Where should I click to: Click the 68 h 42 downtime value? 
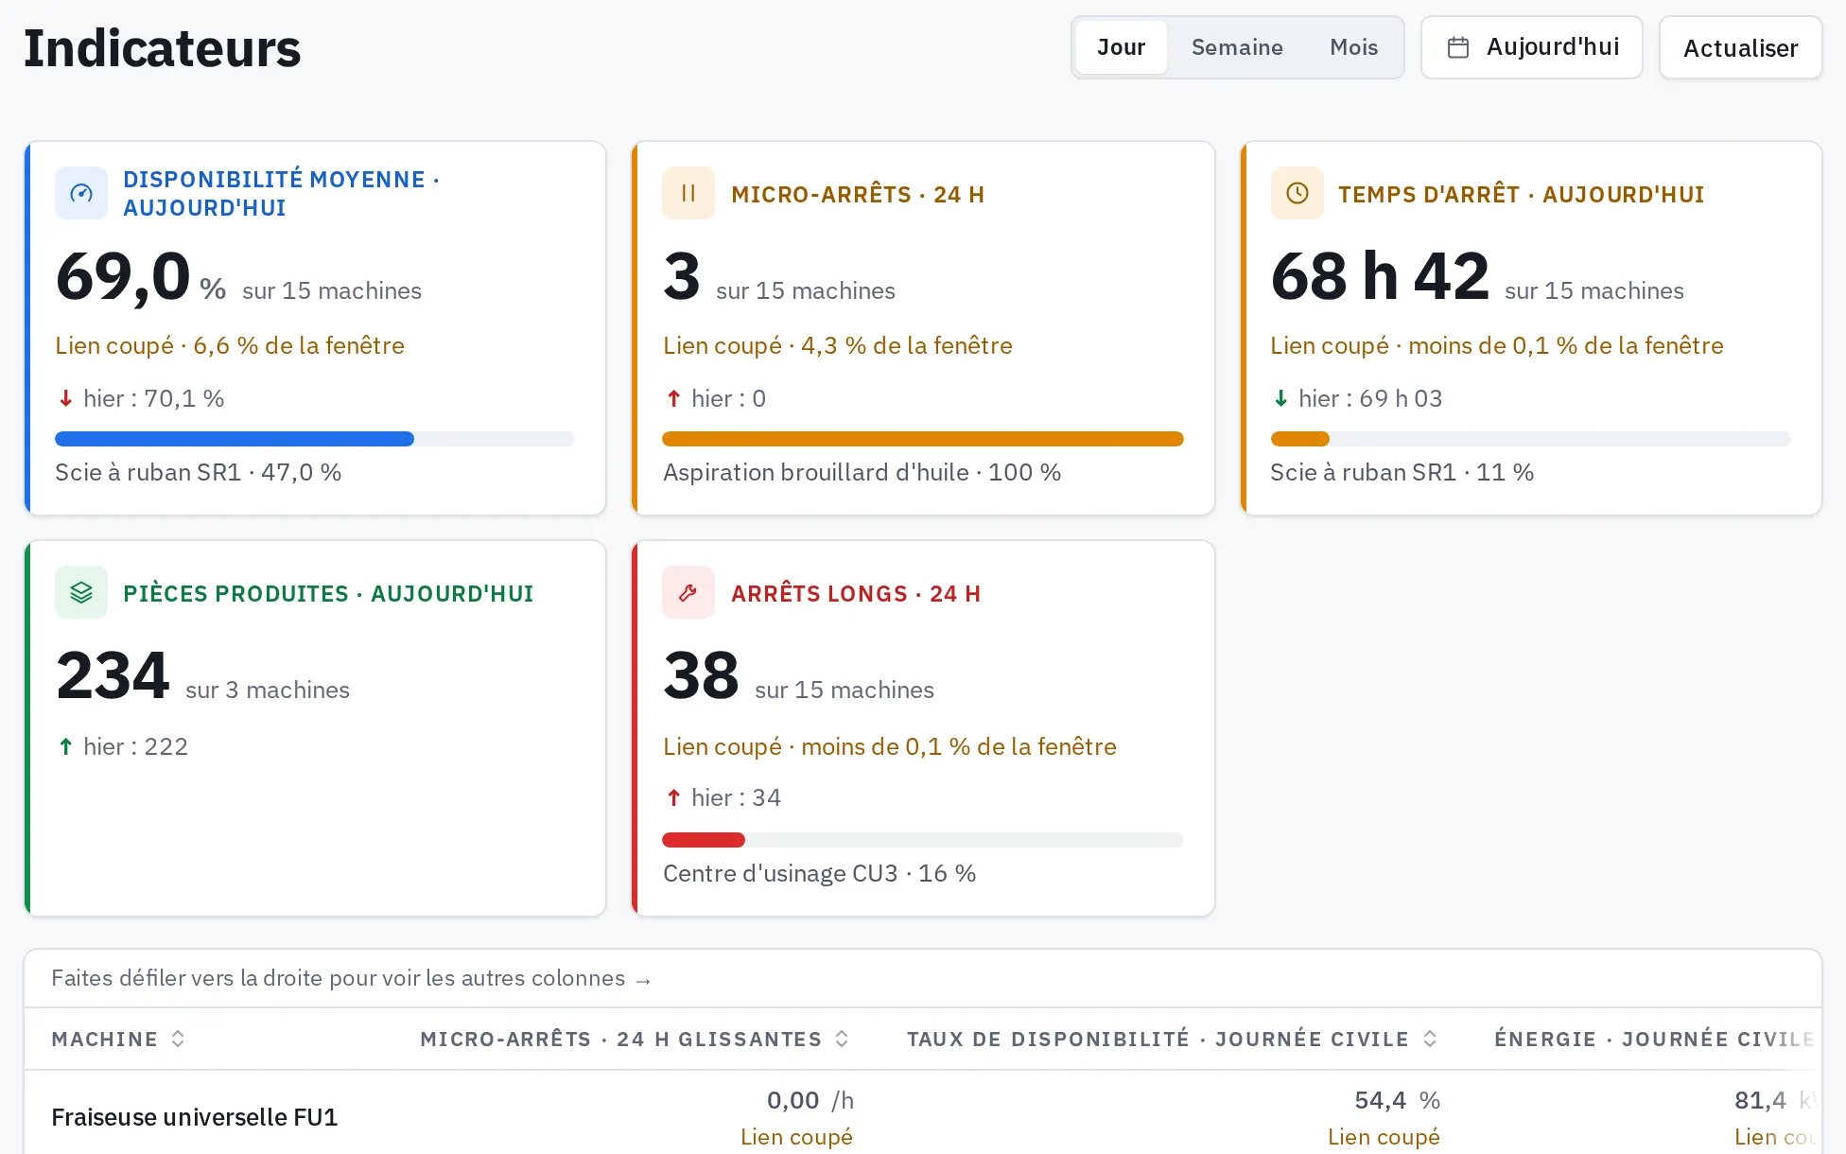point(1380,277)
